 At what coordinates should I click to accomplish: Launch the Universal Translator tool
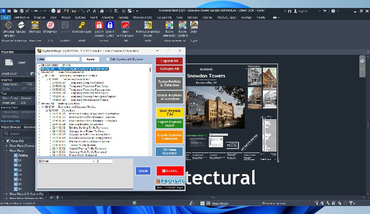pos(9,26)
